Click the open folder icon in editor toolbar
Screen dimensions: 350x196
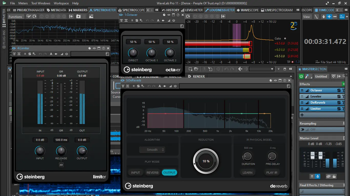[196, 69]
